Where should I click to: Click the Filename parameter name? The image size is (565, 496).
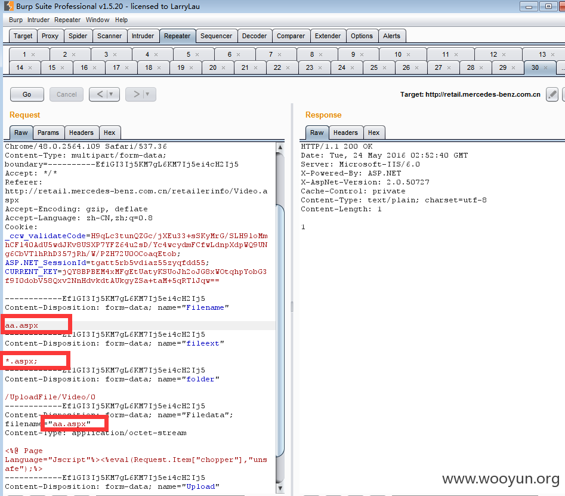[205, 307]
